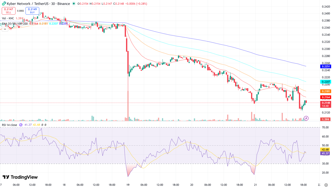This screenshot has width=332, height=188.
Task: Click the orange 0.2181 EMA price label
Action: tap(325, 91)
